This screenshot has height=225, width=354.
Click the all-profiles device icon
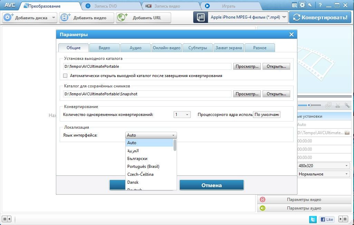(x=200, y=17)
